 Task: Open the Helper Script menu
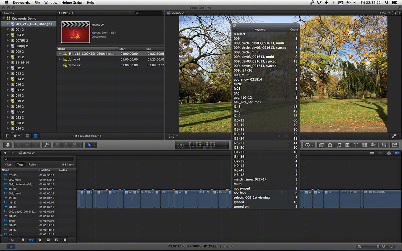tap(72, 3)
